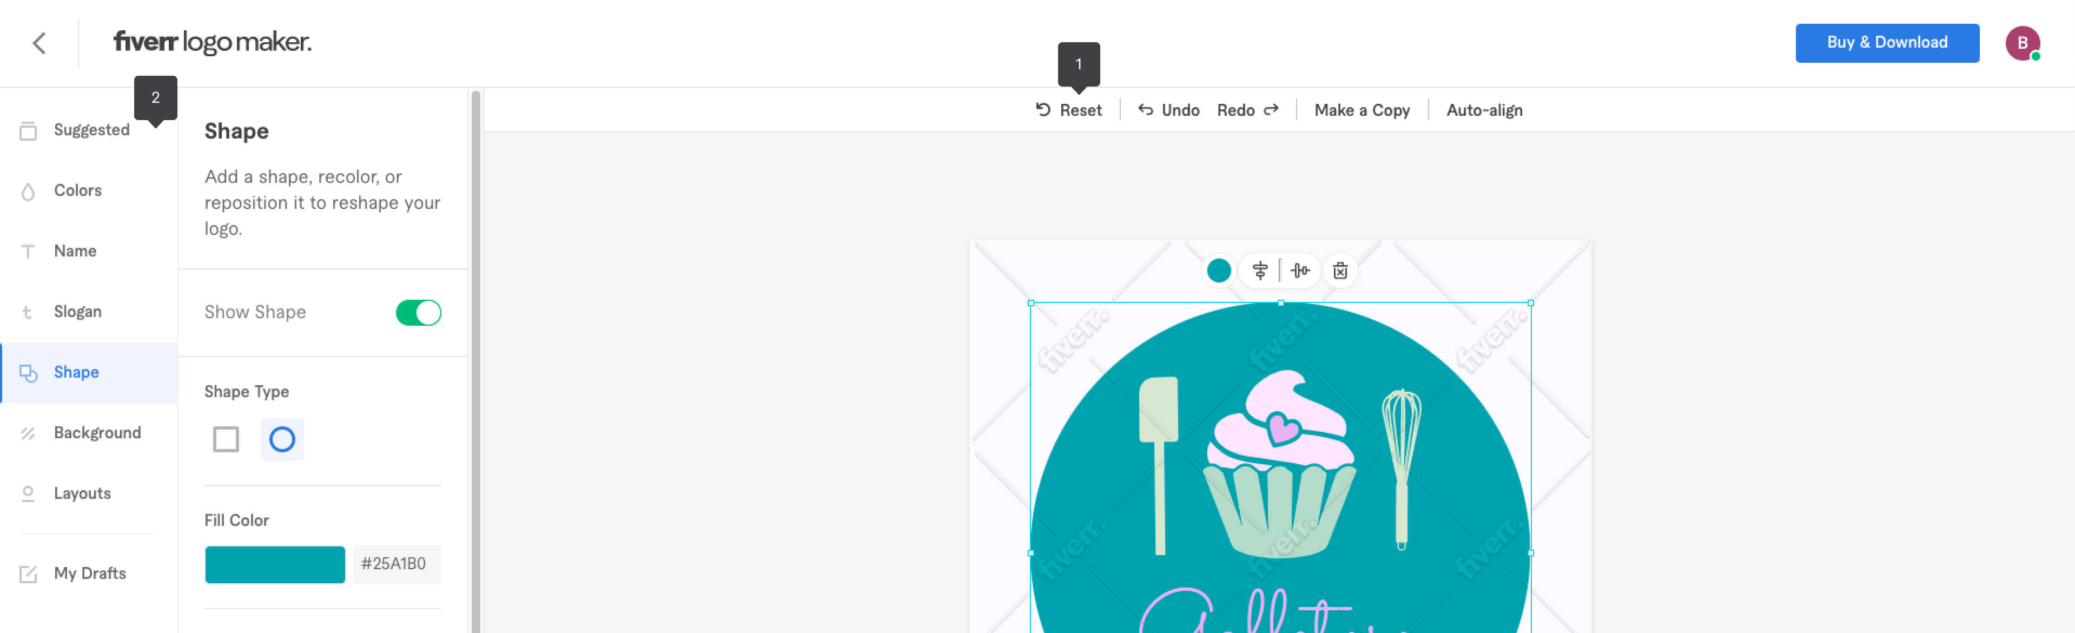Open the Suggested tab

coord(91,130)
